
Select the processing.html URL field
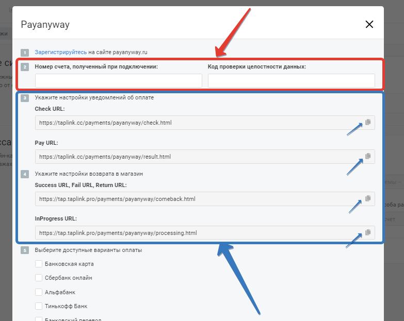205,233
